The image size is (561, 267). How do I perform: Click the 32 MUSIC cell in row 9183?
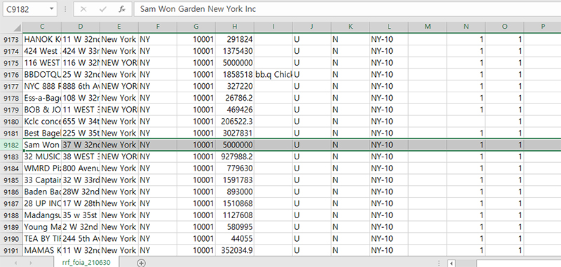tap(42, 157)
